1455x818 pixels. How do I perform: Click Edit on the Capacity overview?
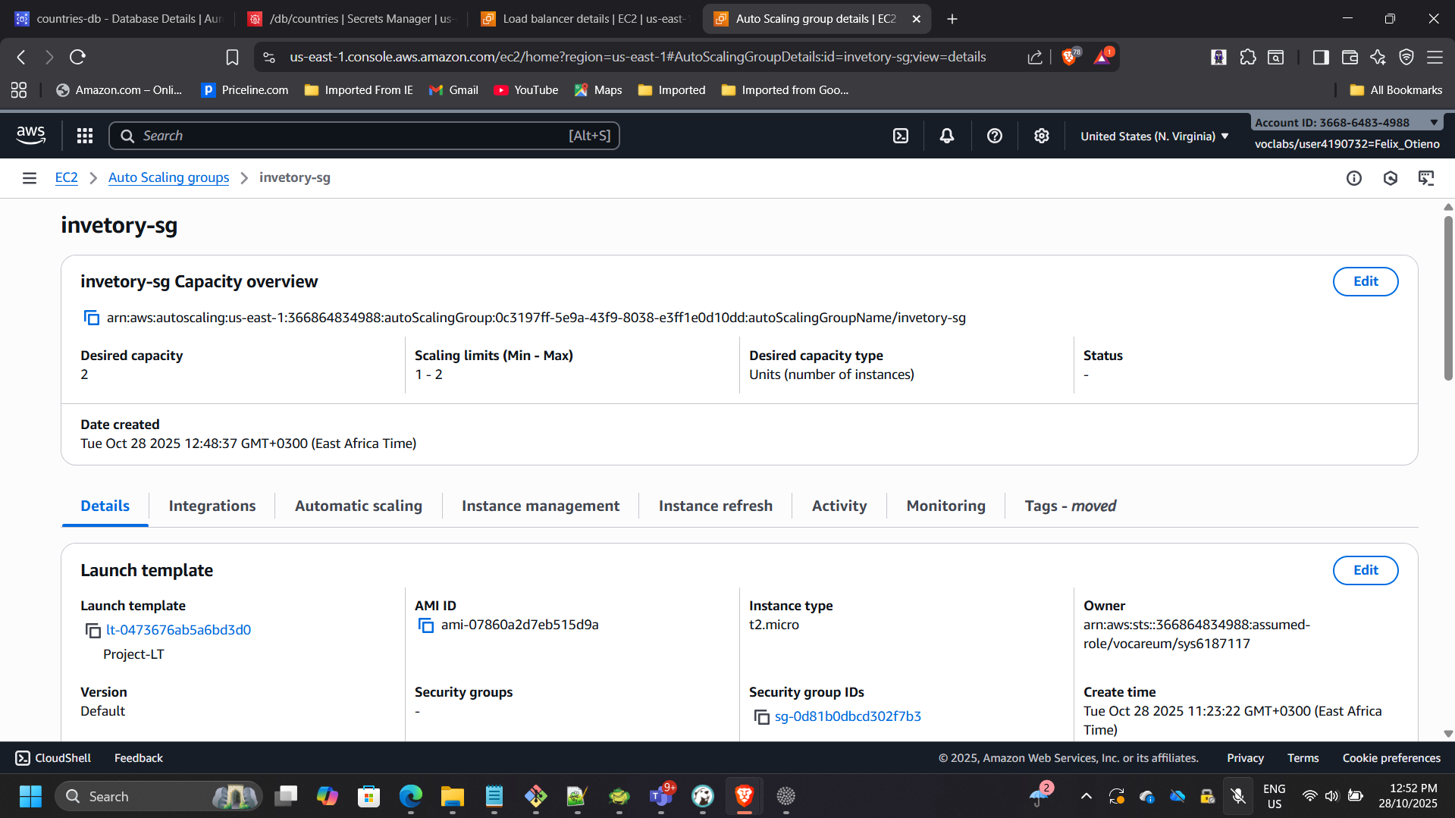[x=1365, y=281]
